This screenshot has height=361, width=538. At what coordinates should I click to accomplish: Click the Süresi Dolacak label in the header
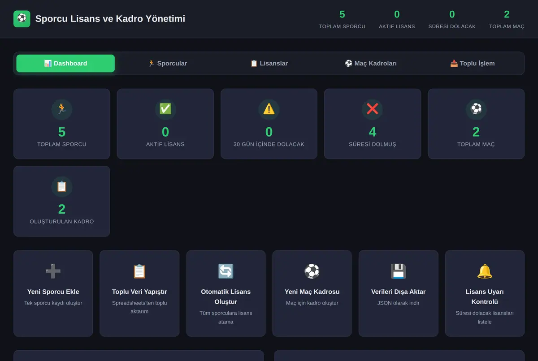pos(452,26)
